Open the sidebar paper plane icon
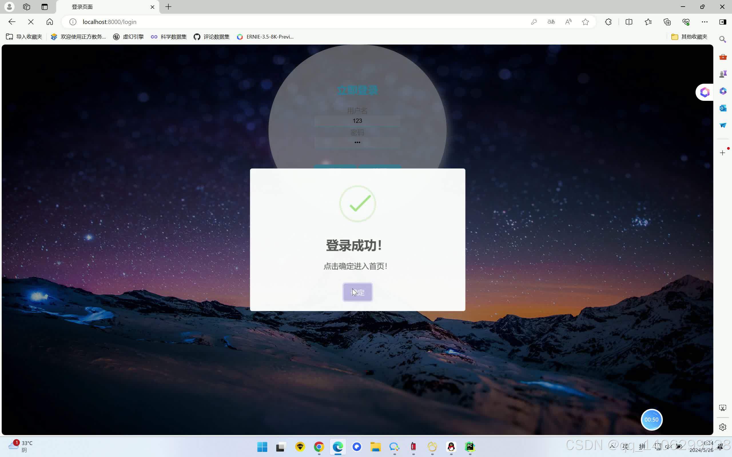732x457 pixels. [723, 125]
